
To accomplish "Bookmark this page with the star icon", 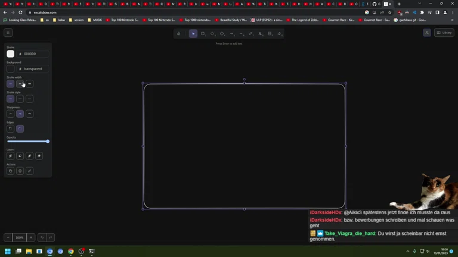I will point(389,12).
